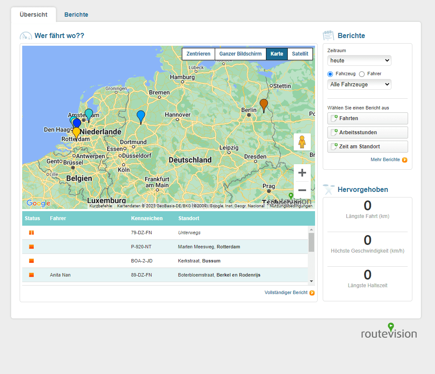
Task: Click the Wer fährt wo gauge icon
Action: pos(26,36)
